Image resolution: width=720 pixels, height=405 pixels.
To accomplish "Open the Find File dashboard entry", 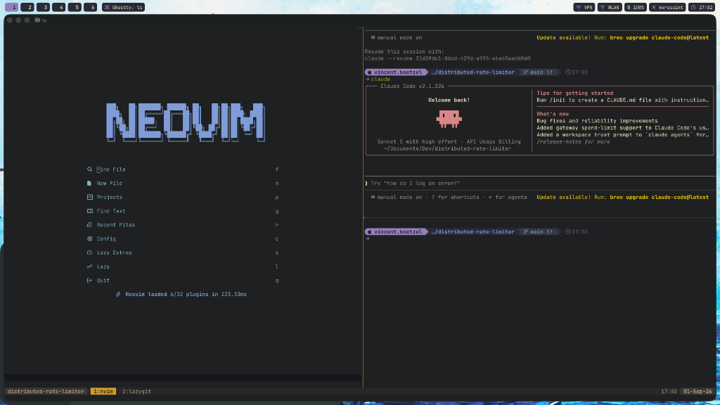I will [183, 169].
